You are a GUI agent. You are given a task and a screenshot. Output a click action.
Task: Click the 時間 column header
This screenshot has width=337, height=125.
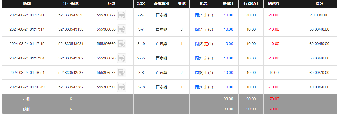[x=27, y=4]
